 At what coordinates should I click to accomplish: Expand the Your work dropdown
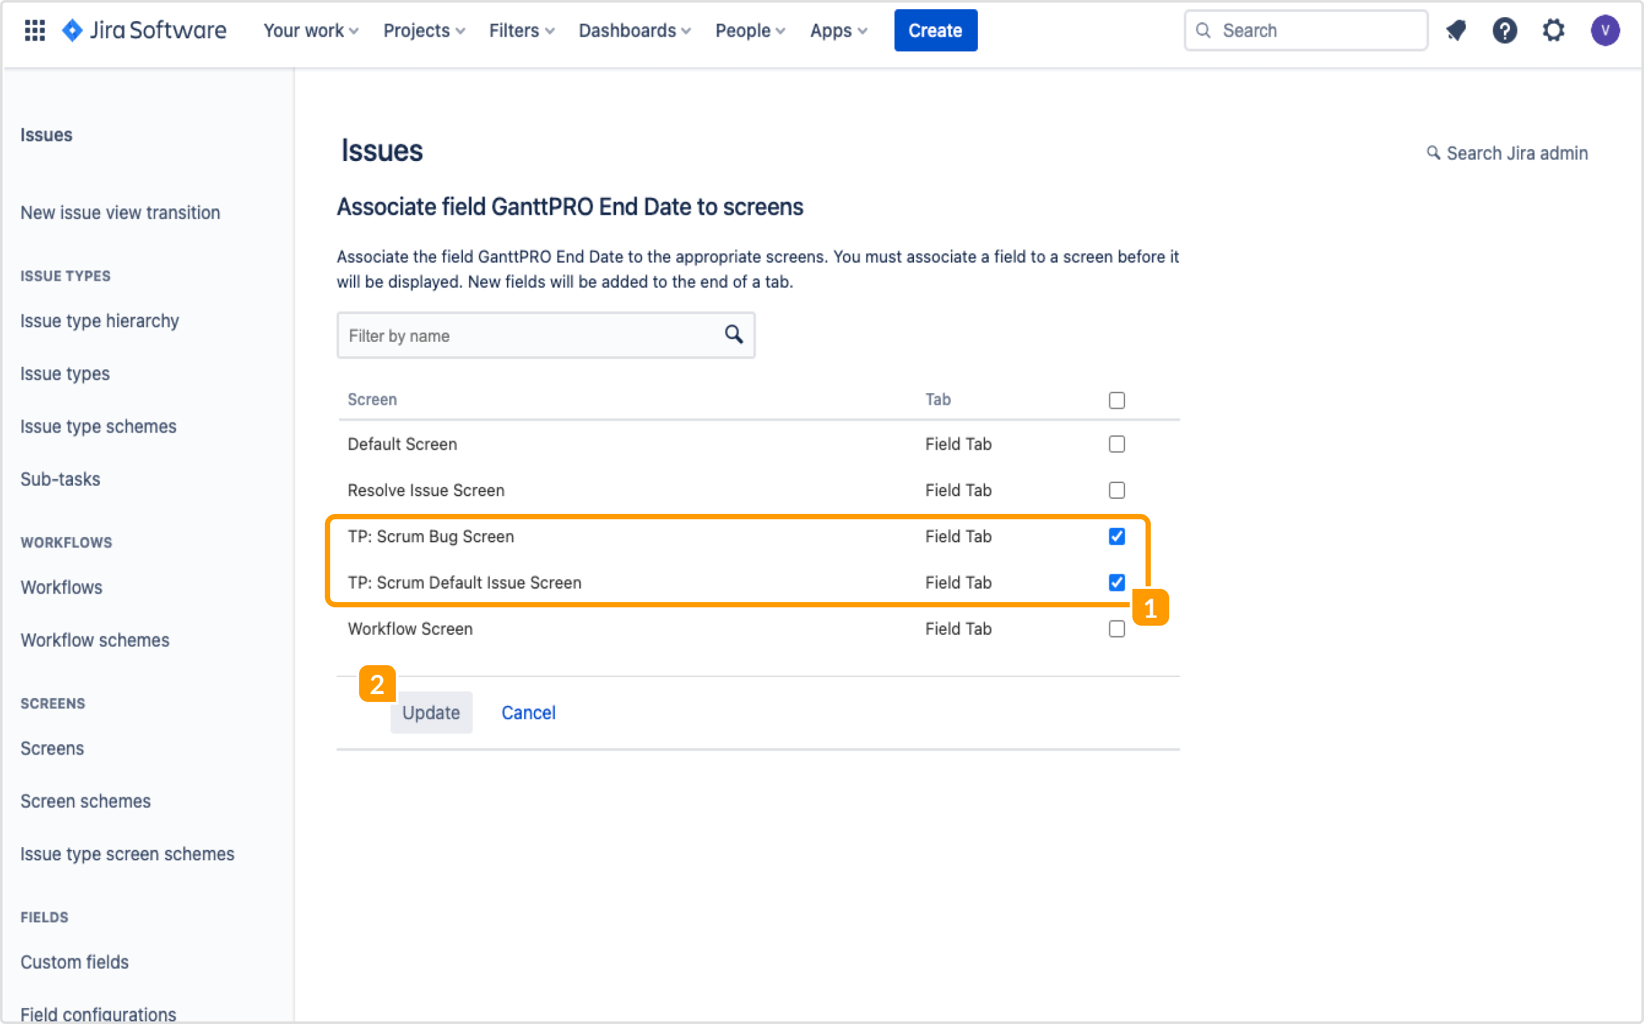[311, 30]
